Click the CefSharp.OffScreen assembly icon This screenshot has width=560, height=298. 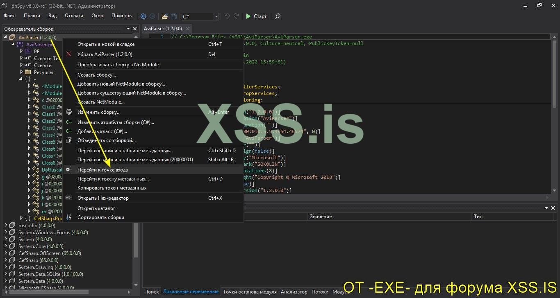pos(12,253)
